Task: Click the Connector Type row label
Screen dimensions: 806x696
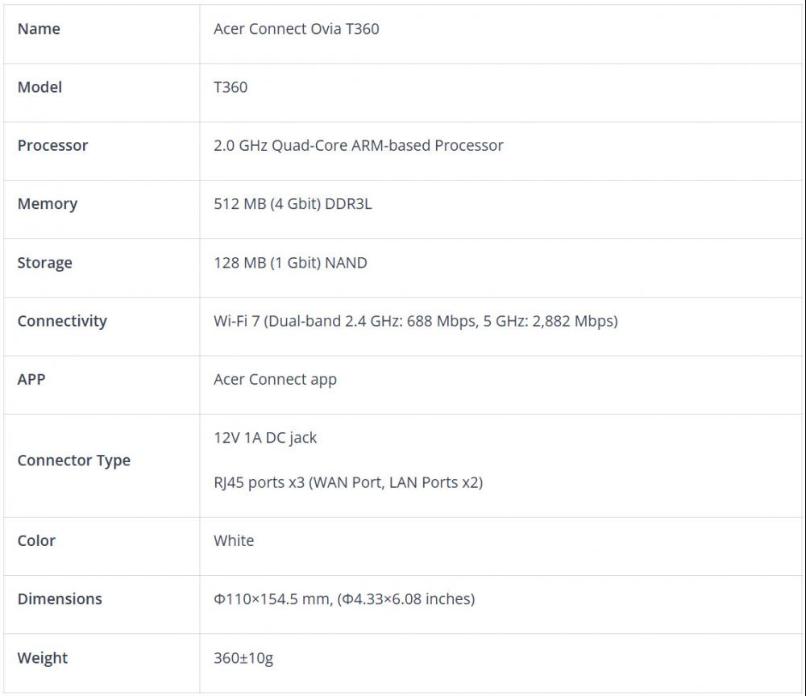Action: [x=73, y=461]
